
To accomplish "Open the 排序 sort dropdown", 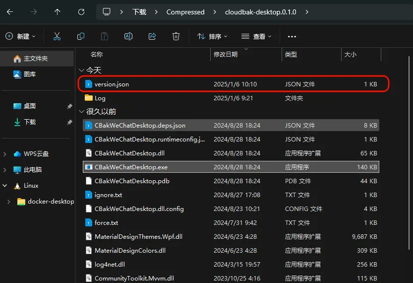I will 212,36.
